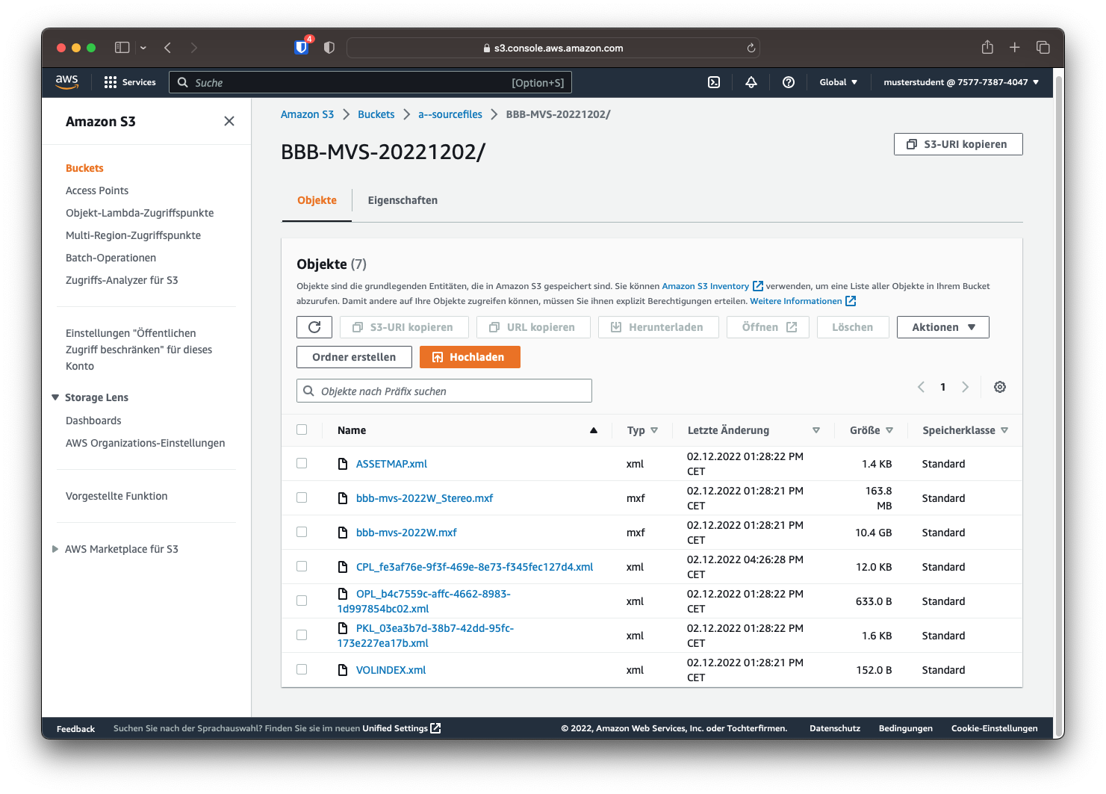The image size is (1106, 794).
Task: Check the bbb-mvs-2022W_Stereo.mxf checkbox
Action: 302,497
